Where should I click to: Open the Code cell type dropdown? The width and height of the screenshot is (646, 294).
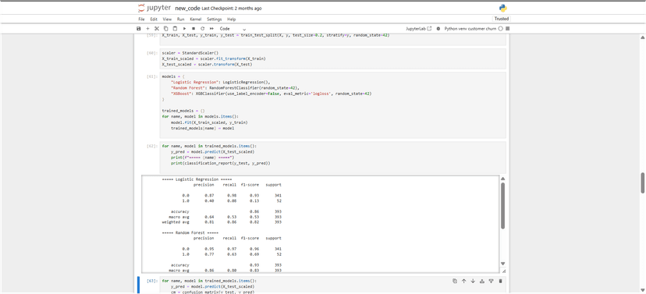click(x=232, y=29)
